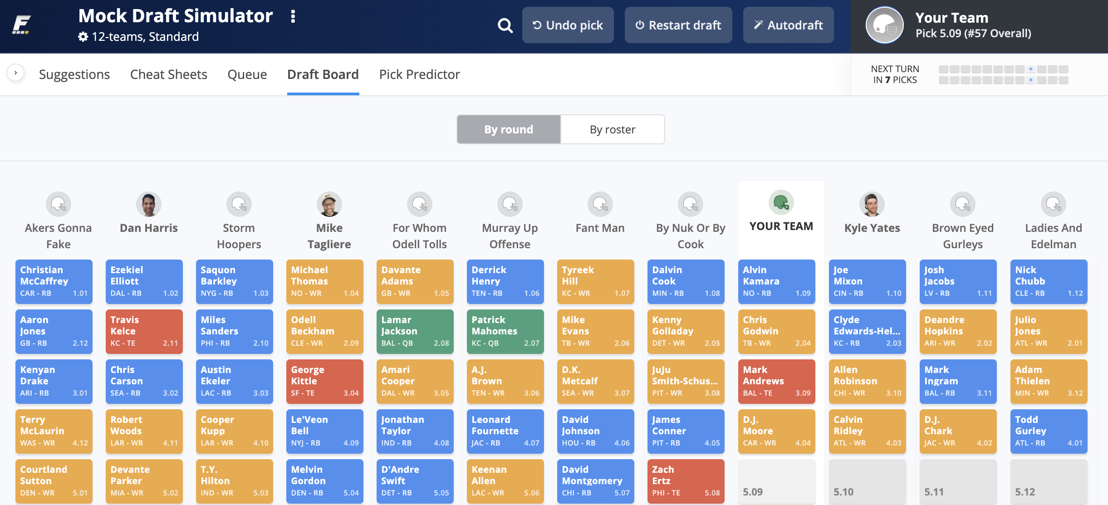Select the By round view toggle

pyautogui.click(x=509, y=130)
